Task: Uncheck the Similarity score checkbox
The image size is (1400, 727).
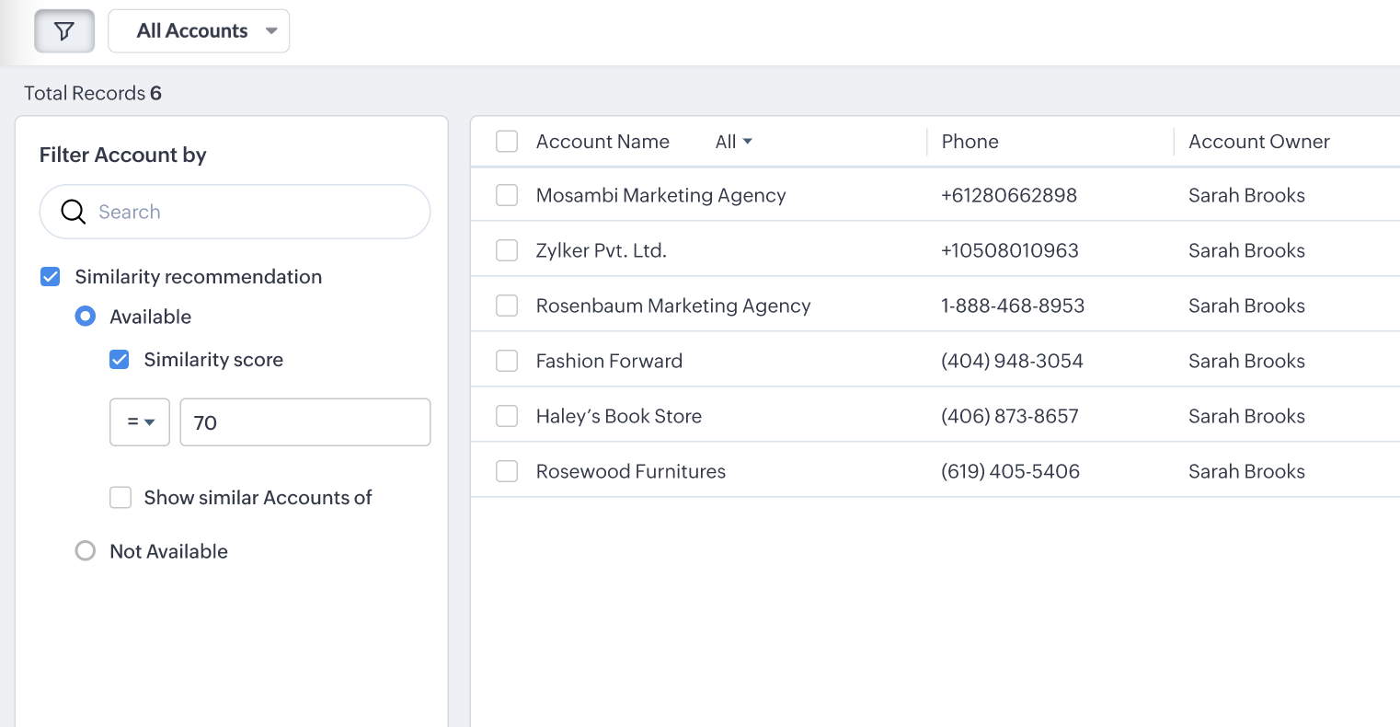Action: (x=120, y=360)
